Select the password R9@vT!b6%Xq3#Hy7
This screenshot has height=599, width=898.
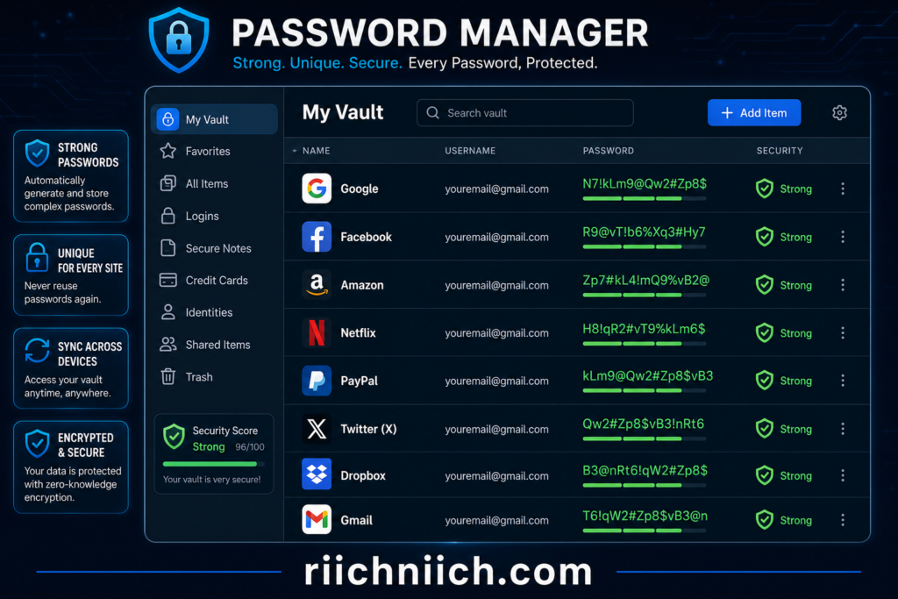click(644, 232)
